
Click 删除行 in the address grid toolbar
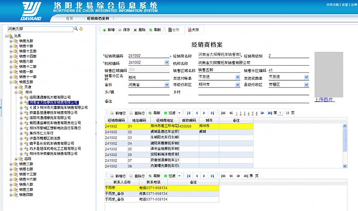137,113
